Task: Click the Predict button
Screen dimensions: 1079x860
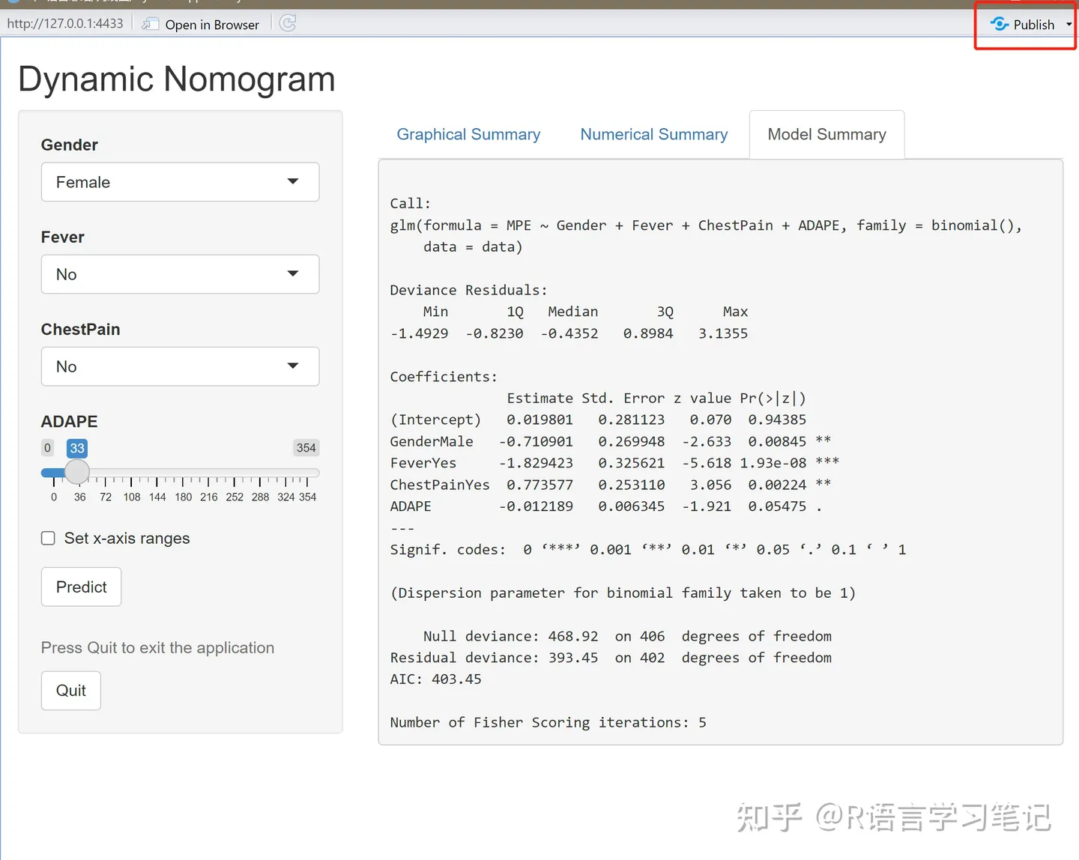Action: (x=81, y=587)
